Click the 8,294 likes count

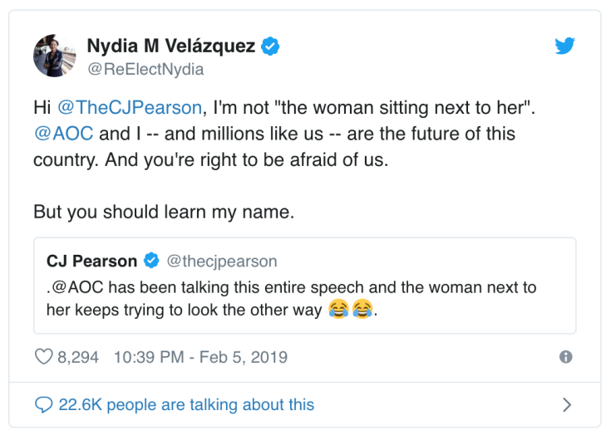click(78, 357)
